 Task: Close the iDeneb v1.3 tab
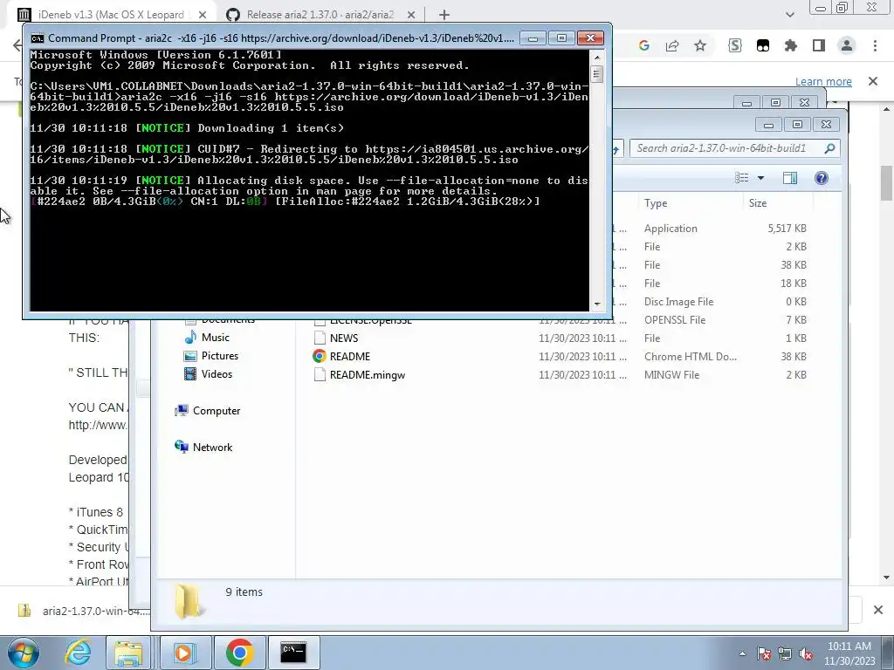click(x=203, y=15)
